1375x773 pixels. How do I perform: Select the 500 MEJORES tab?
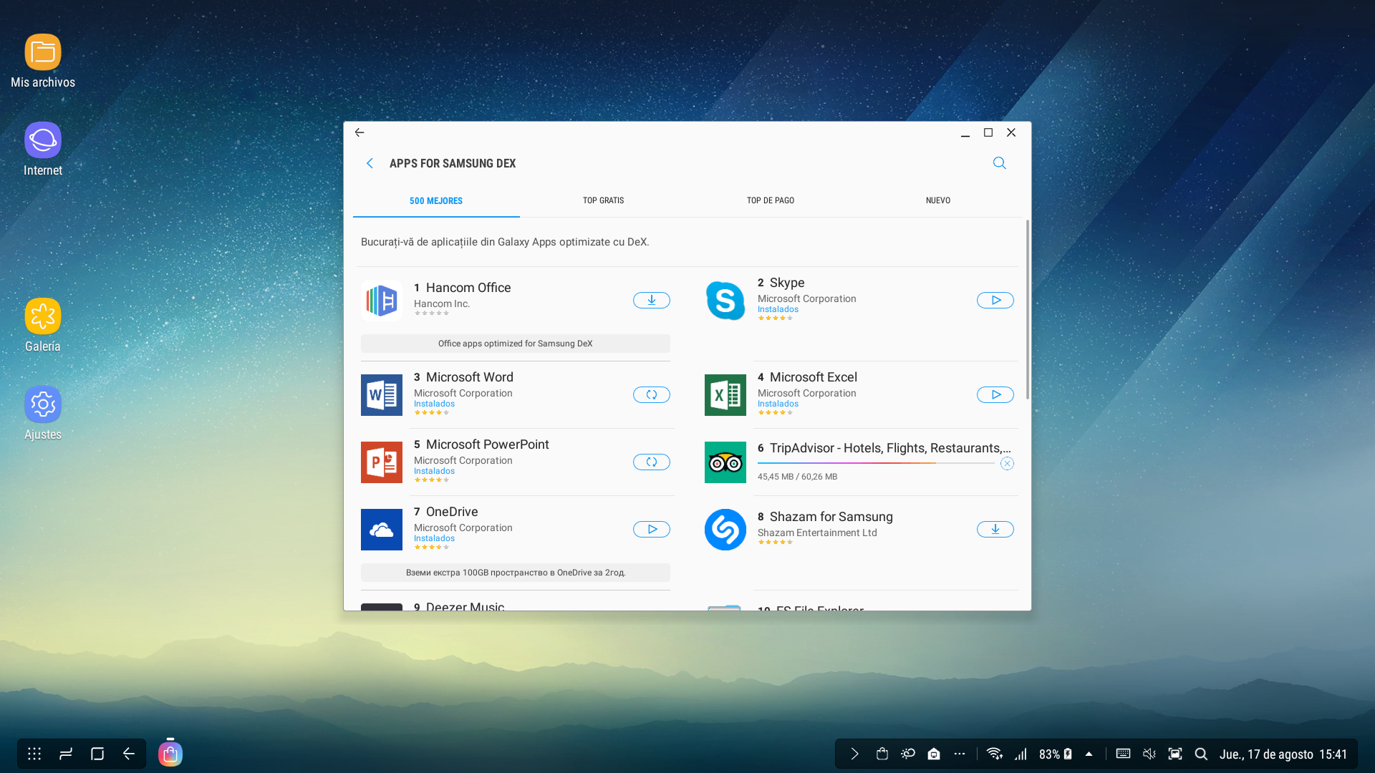pyautogui.click(x=436, y=201)
